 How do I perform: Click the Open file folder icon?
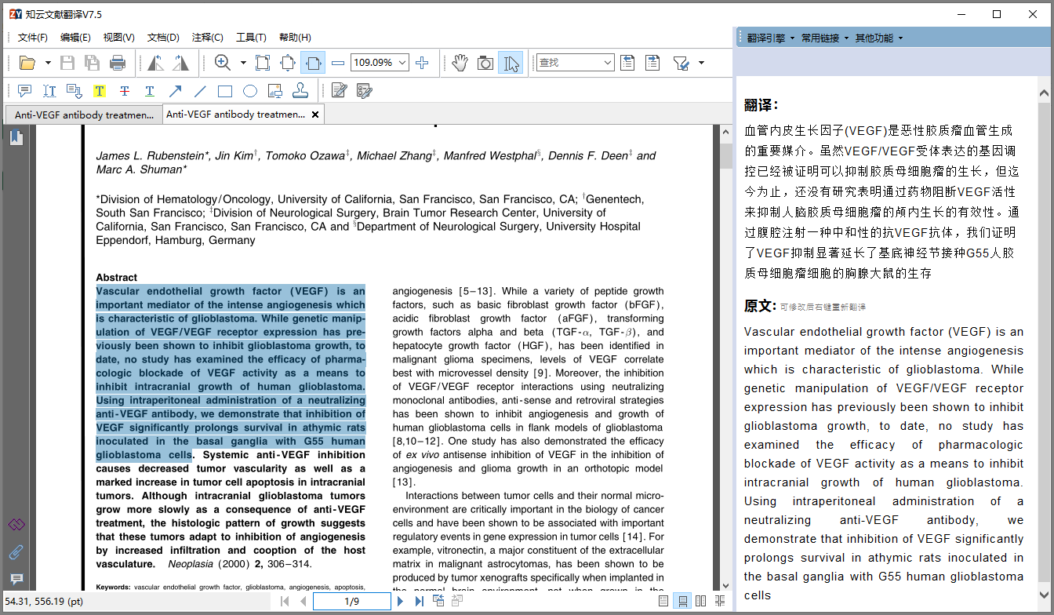click(x=27, y=63)
